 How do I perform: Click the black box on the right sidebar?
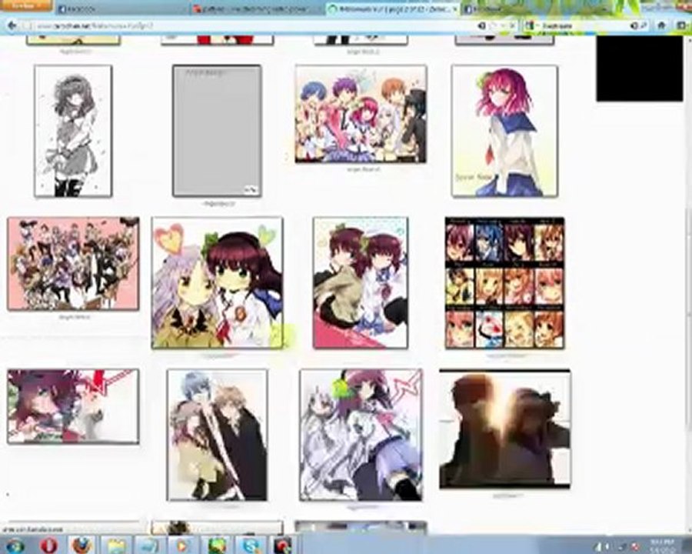(639, 68)
